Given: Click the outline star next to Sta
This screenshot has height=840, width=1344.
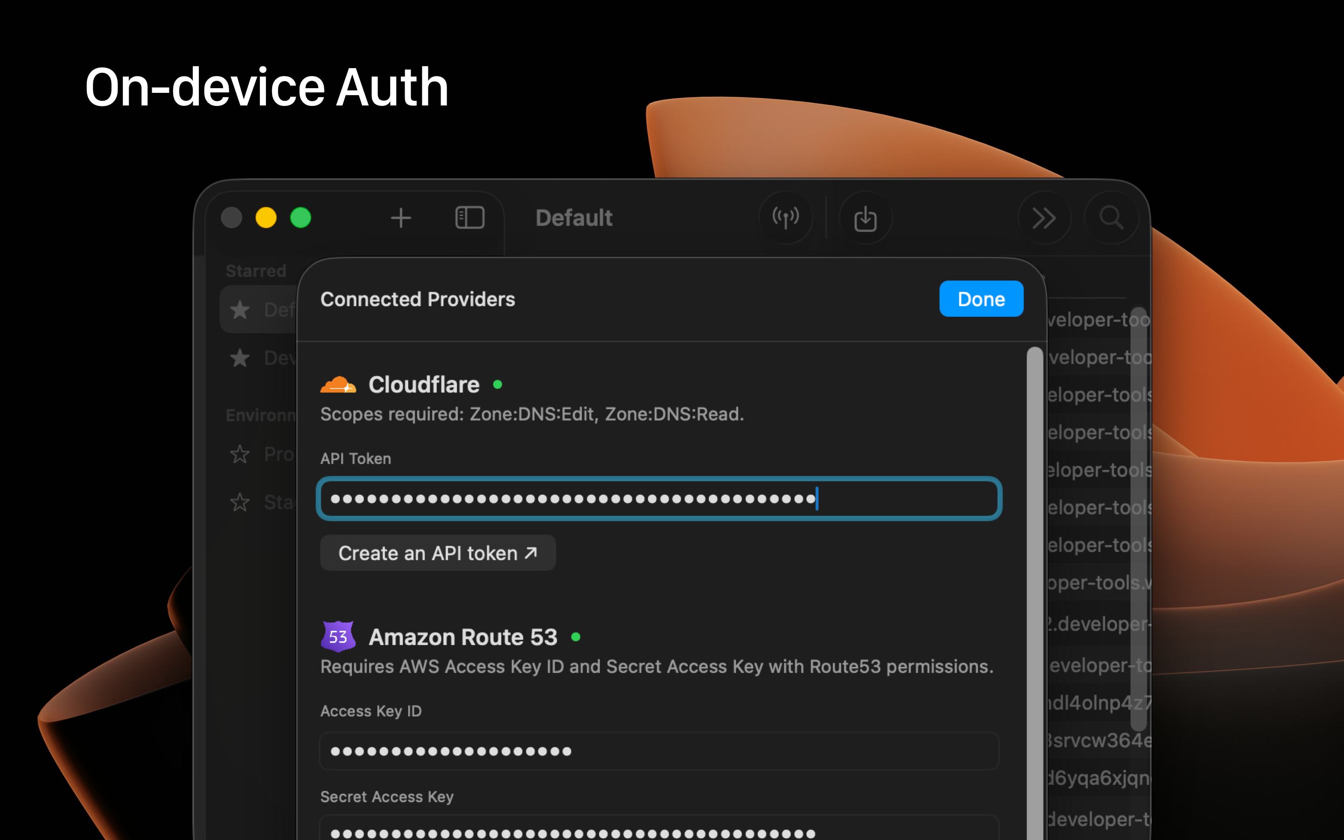Looking at the screenshot, I should 240,502.
